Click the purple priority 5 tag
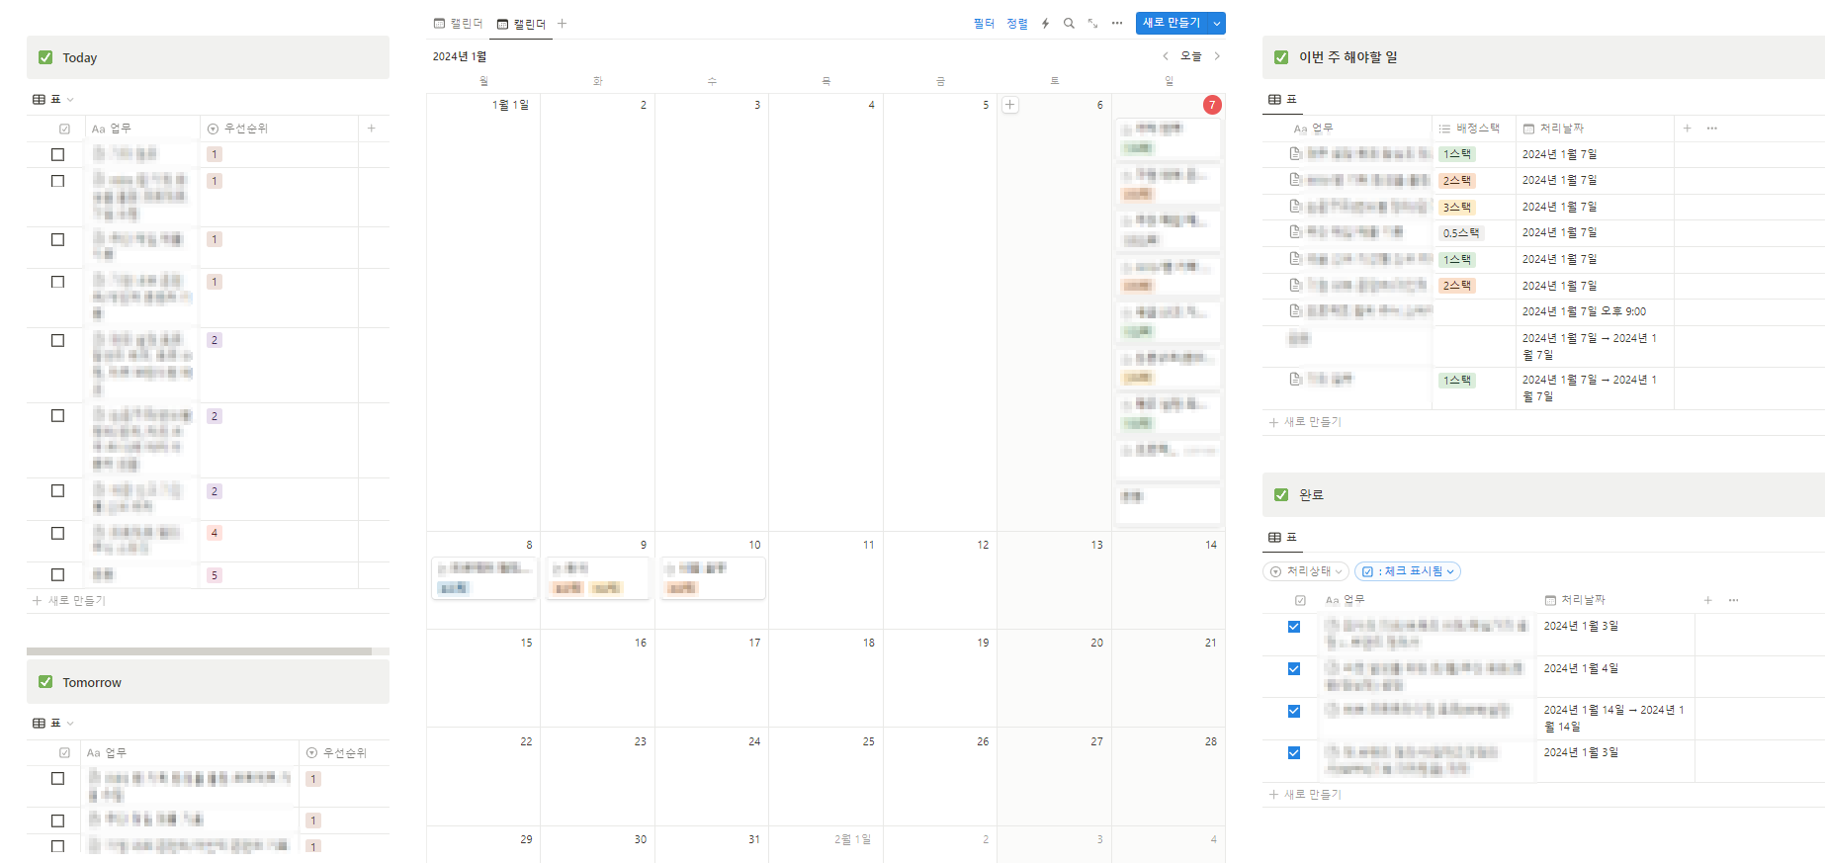This screenshot has width=1825, height=863. [x=215, y=575]
